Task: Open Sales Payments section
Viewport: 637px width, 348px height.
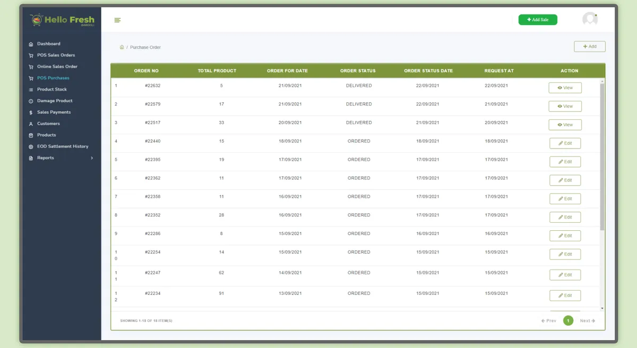Action: [54, 112]
